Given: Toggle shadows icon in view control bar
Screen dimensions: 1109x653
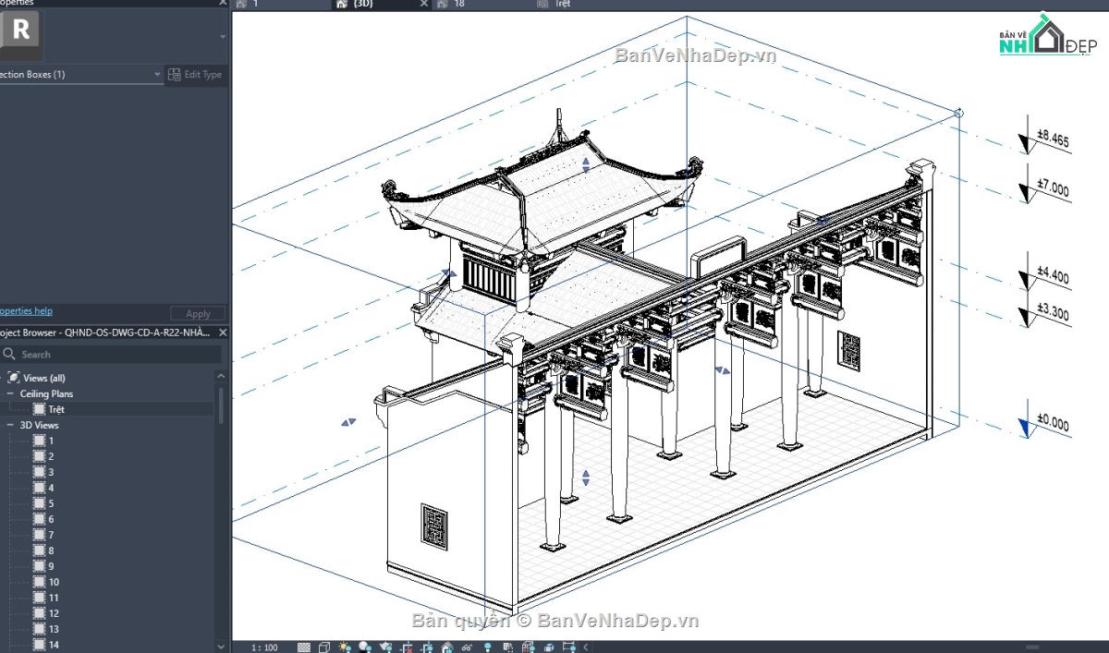Looking at the screenshot, I should click(365, 647).
